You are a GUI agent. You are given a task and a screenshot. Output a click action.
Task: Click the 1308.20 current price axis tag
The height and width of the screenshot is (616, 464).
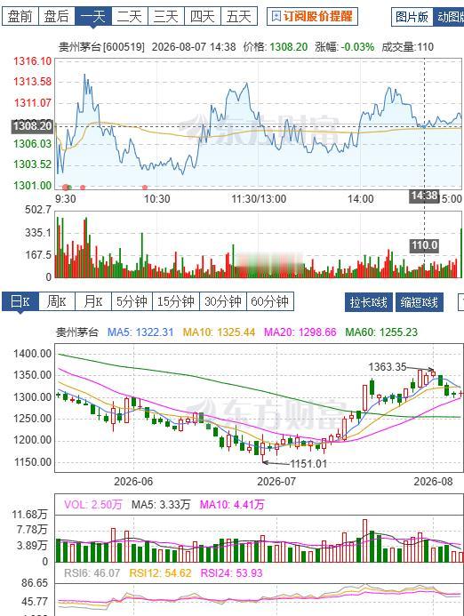tap(32, 126)
